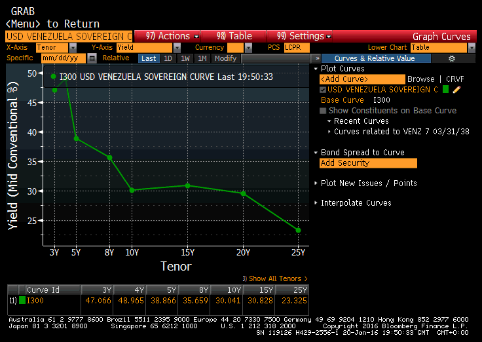This screenshot has width=482, height=342.
Task: Click 15Y value 30.828 in table
Action: click(x=260, y=301)
